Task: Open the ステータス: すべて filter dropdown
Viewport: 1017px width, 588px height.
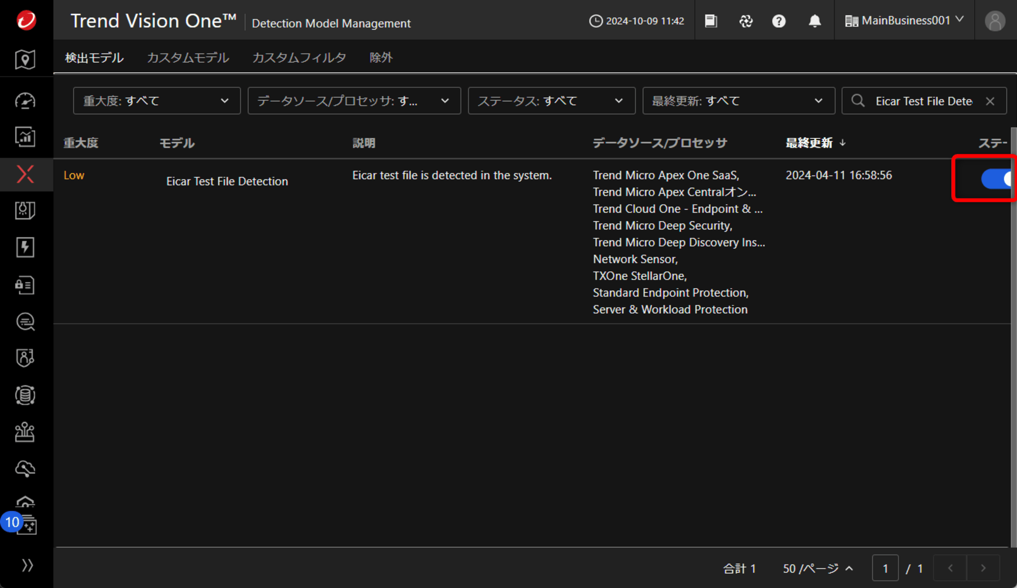Action: coord(551,101)
